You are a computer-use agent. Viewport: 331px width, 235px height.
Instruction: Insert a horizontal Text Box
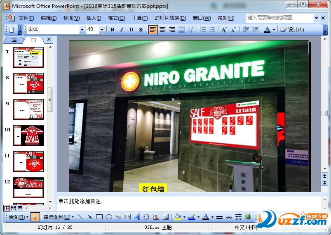pos(118,217)
